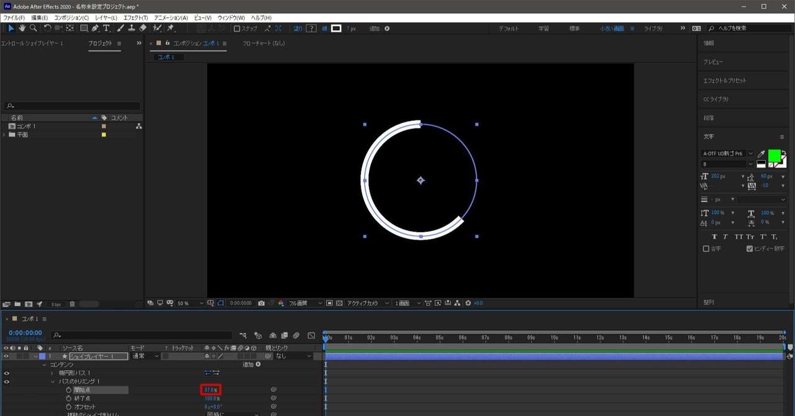Open the A-OTF UD新ゴ Pr6 font dropdown

click(x=727, y=153)
